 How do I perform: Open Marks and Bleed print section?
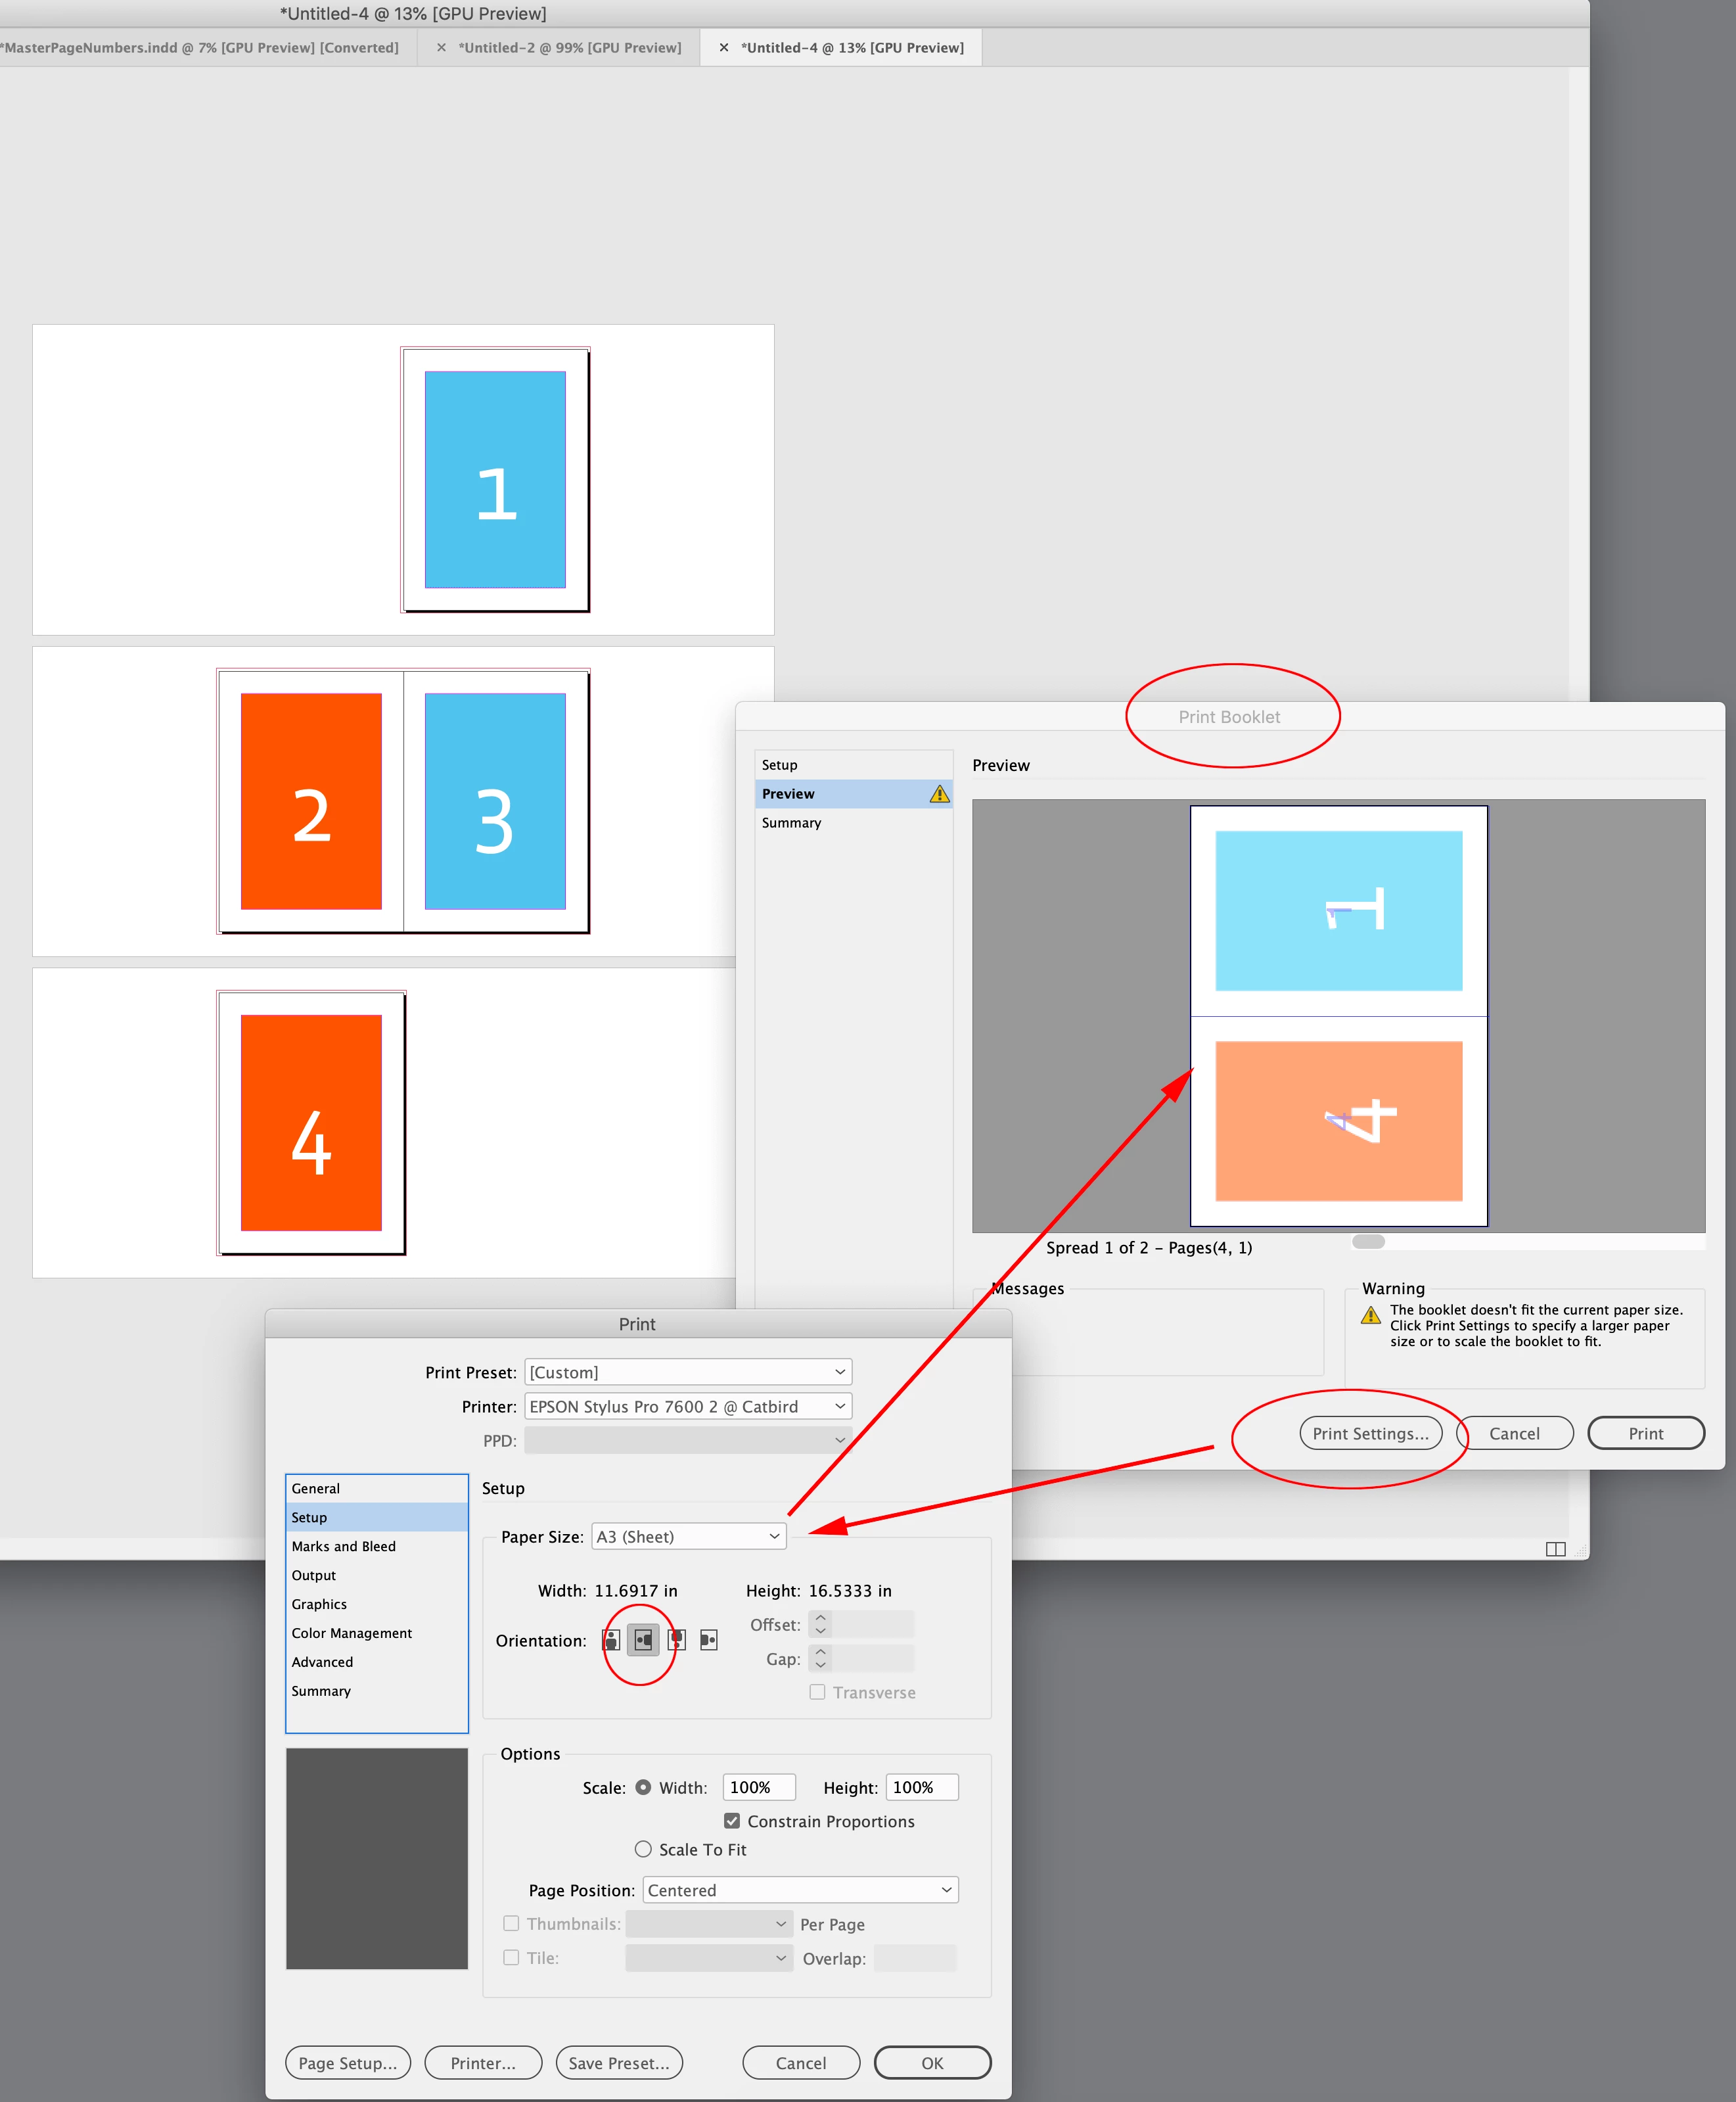pos(343,1546)
